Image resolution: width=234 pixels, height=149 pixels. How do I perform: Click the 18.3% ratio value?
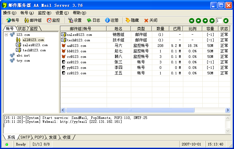tap(193, 46)
